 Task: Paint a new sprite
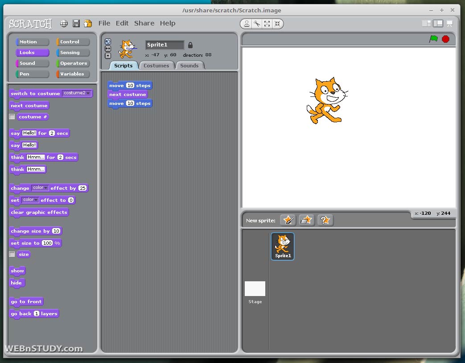(x=288, y=221)
